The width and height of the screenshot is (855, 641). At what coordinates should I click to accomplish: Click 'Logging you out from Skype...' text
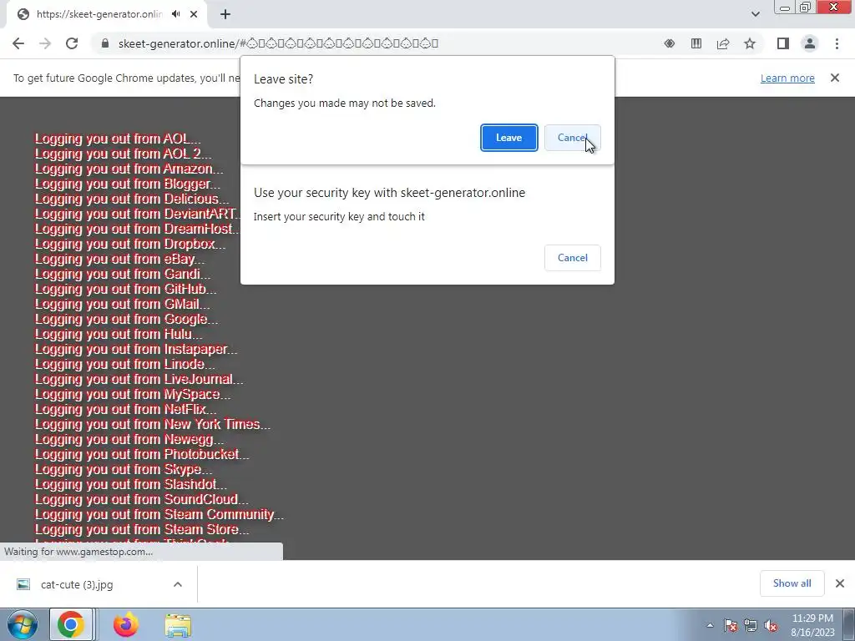(124, 469)
